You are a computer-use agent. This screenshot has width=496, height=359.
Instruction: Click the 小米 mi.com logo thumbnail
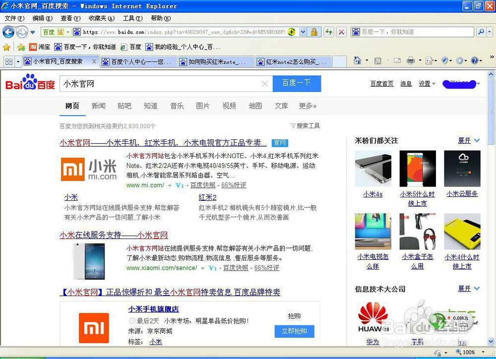click(x=89, y=170)
